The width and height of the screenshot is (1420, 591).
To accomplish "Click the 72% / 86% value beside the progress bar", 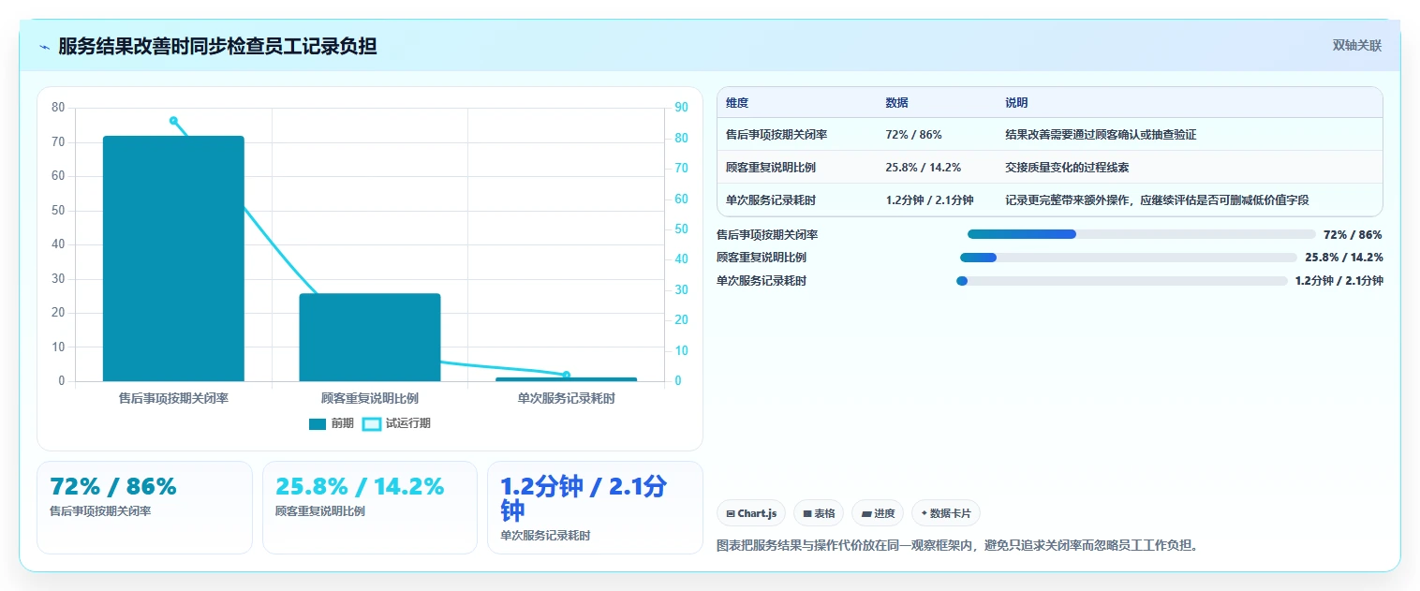I will [1353, 234].
